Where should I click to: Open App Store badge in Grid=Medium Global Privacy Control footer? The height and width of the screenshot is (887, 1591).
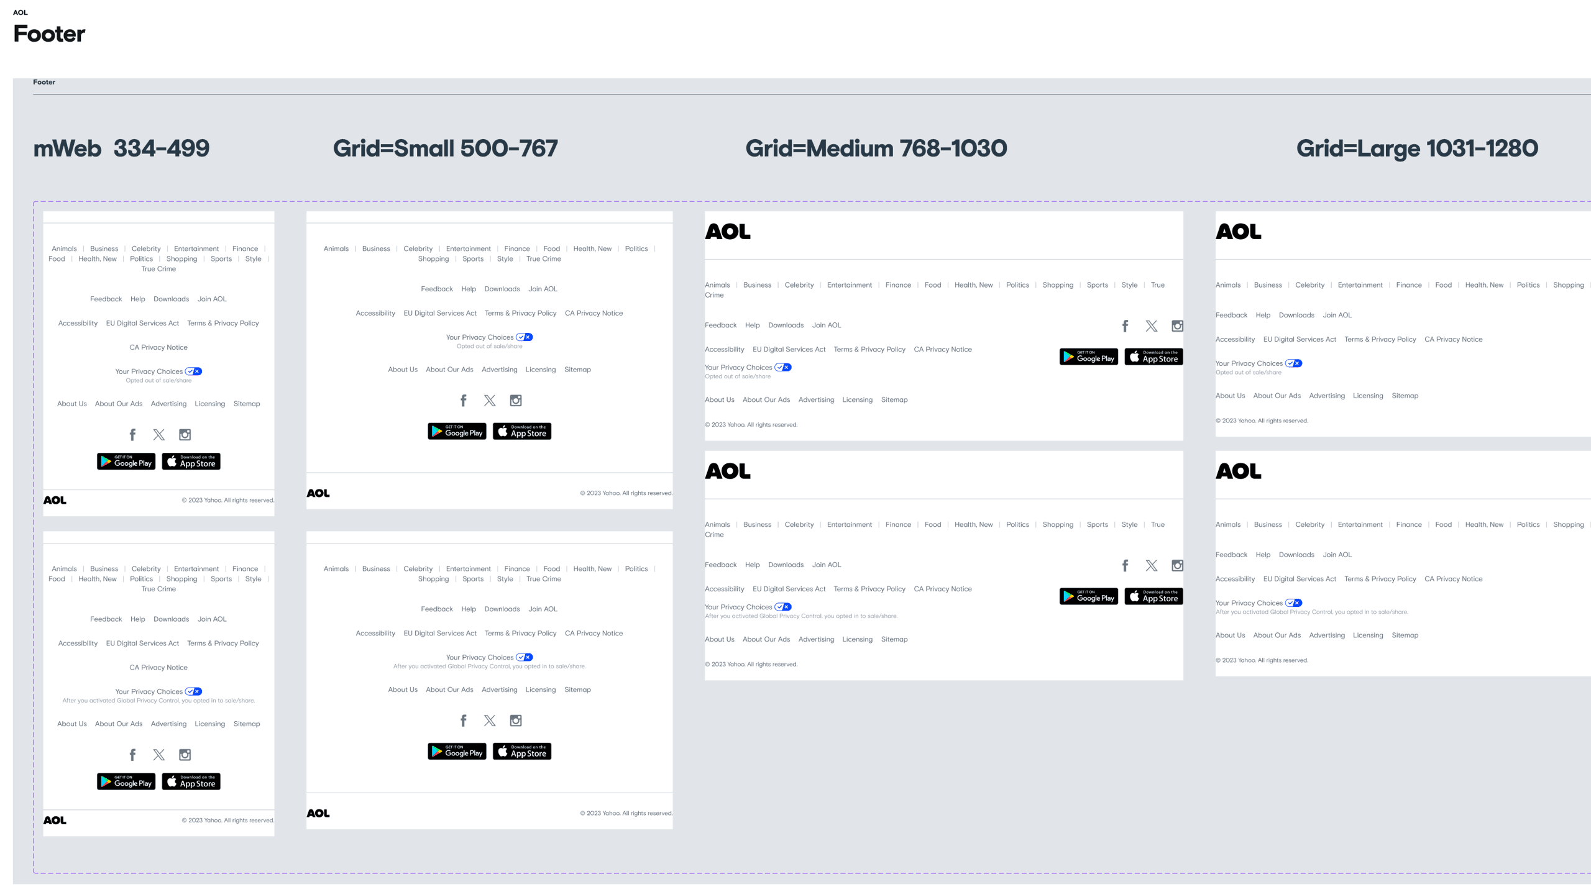click(x=1154, y=596)
